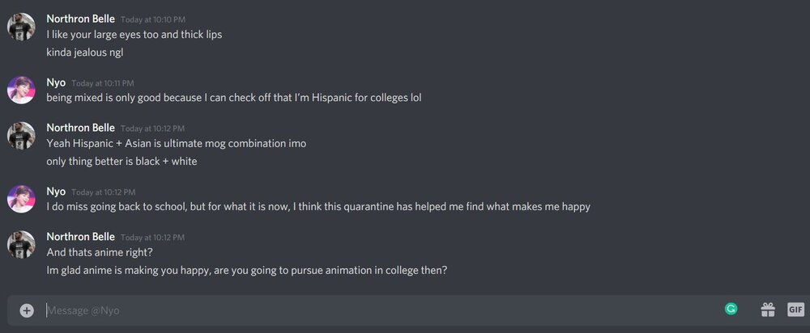Click Northron Belle username above mog combination message
This screenshot has height=333, width=810.
click(x=80, y=128)
